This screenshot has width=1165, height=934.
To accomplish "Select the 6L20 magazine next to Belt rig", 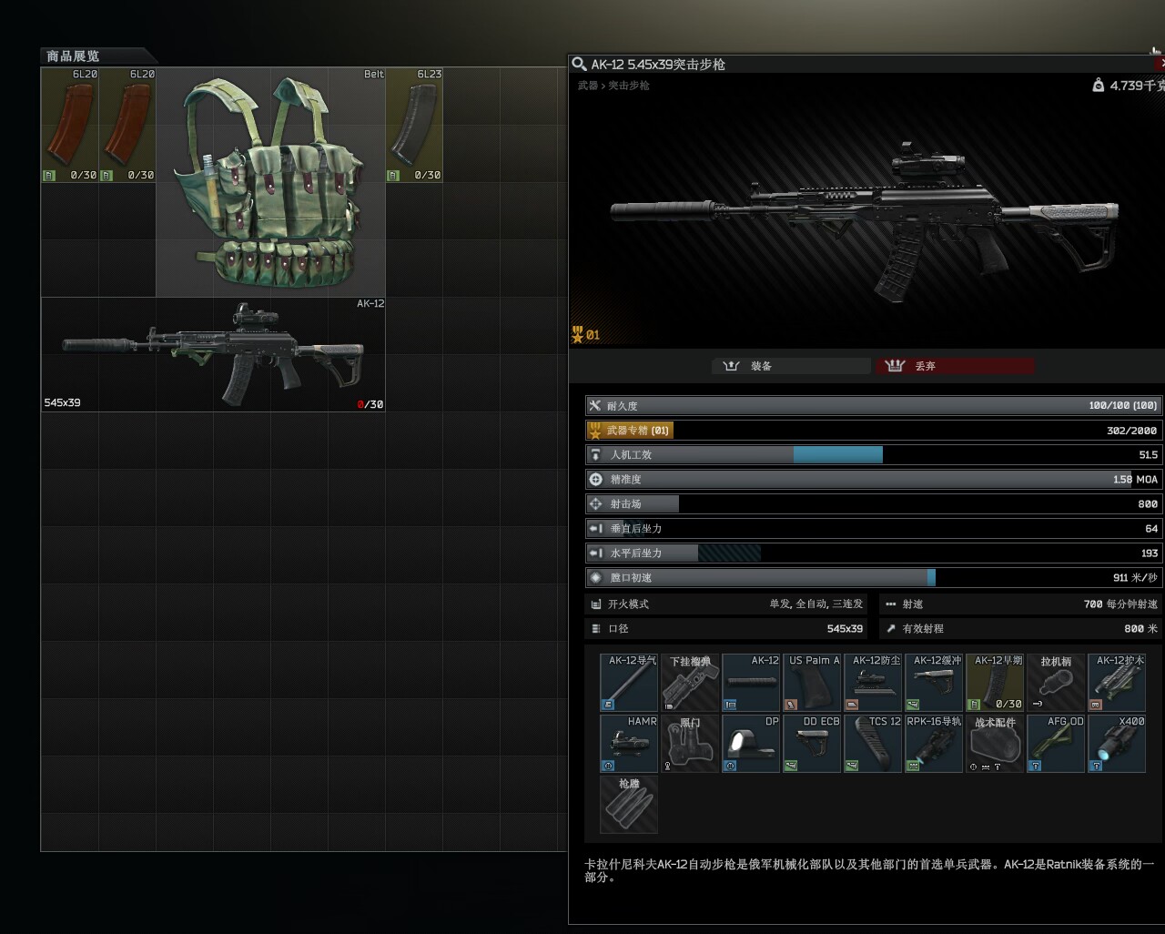I will 127,125.
